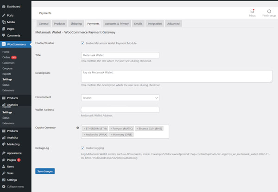Click the Finish setup circle icon
The image size is (278, 192).
click(x=269, y=11)
